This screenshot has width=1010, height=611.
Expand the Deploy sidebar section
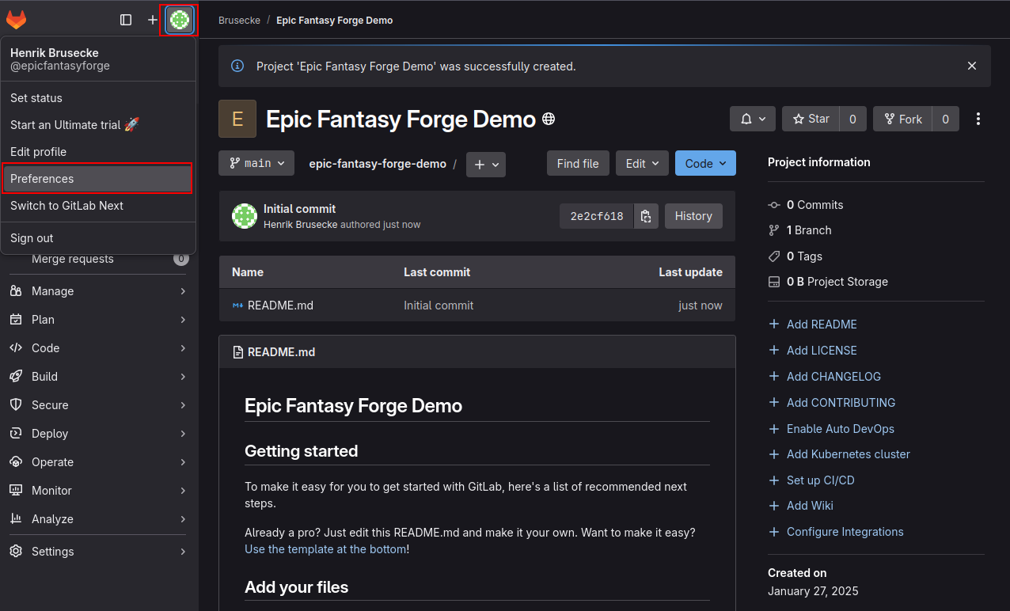[x=99, y=434]
